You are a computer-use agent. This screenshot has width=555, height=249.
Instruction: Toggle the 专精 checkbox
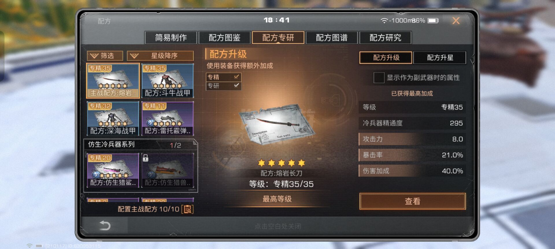click(x=236, y=77)
